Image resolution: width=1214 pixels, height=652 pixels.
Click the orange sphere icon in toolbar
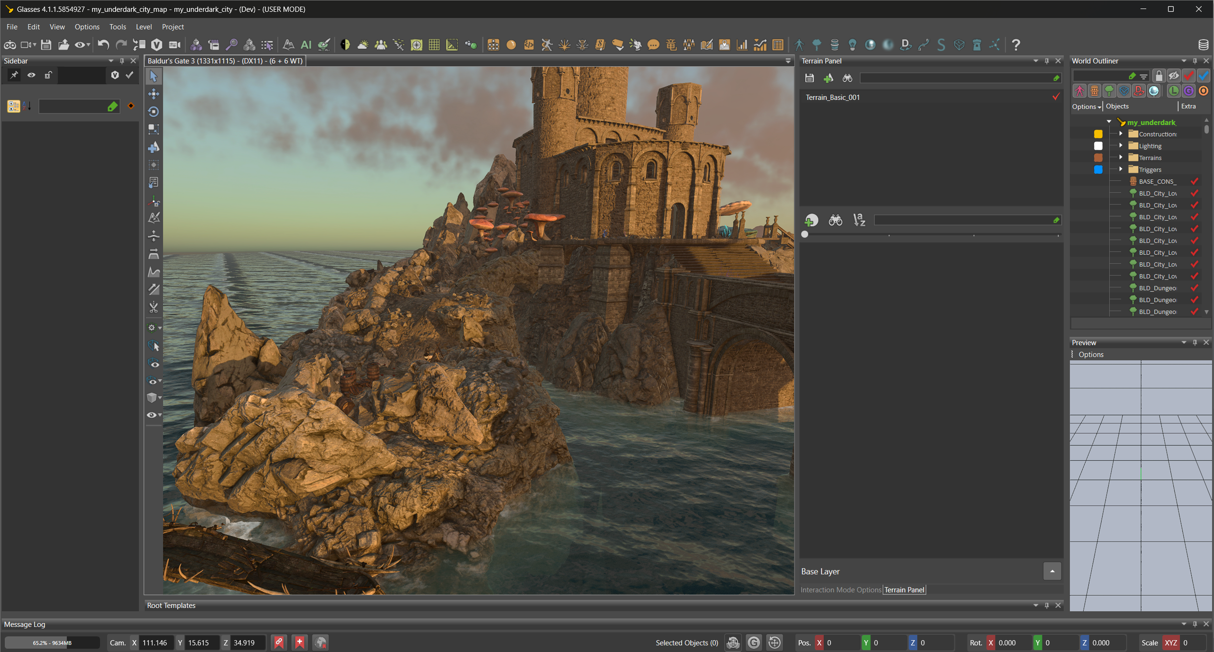click(x=511, y=45)
